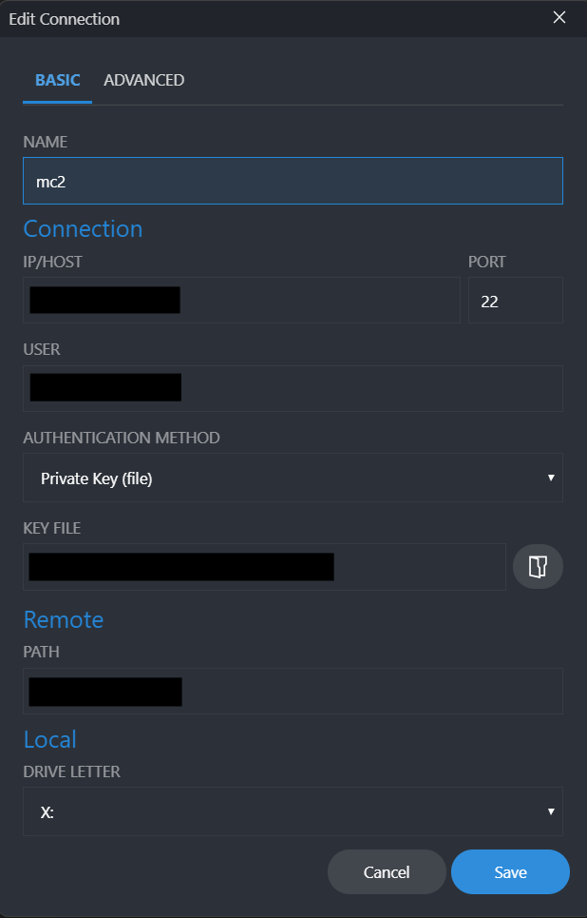Click the Drive Letter dropdown arrow
The image size is (587, 918).
(551, 811)
